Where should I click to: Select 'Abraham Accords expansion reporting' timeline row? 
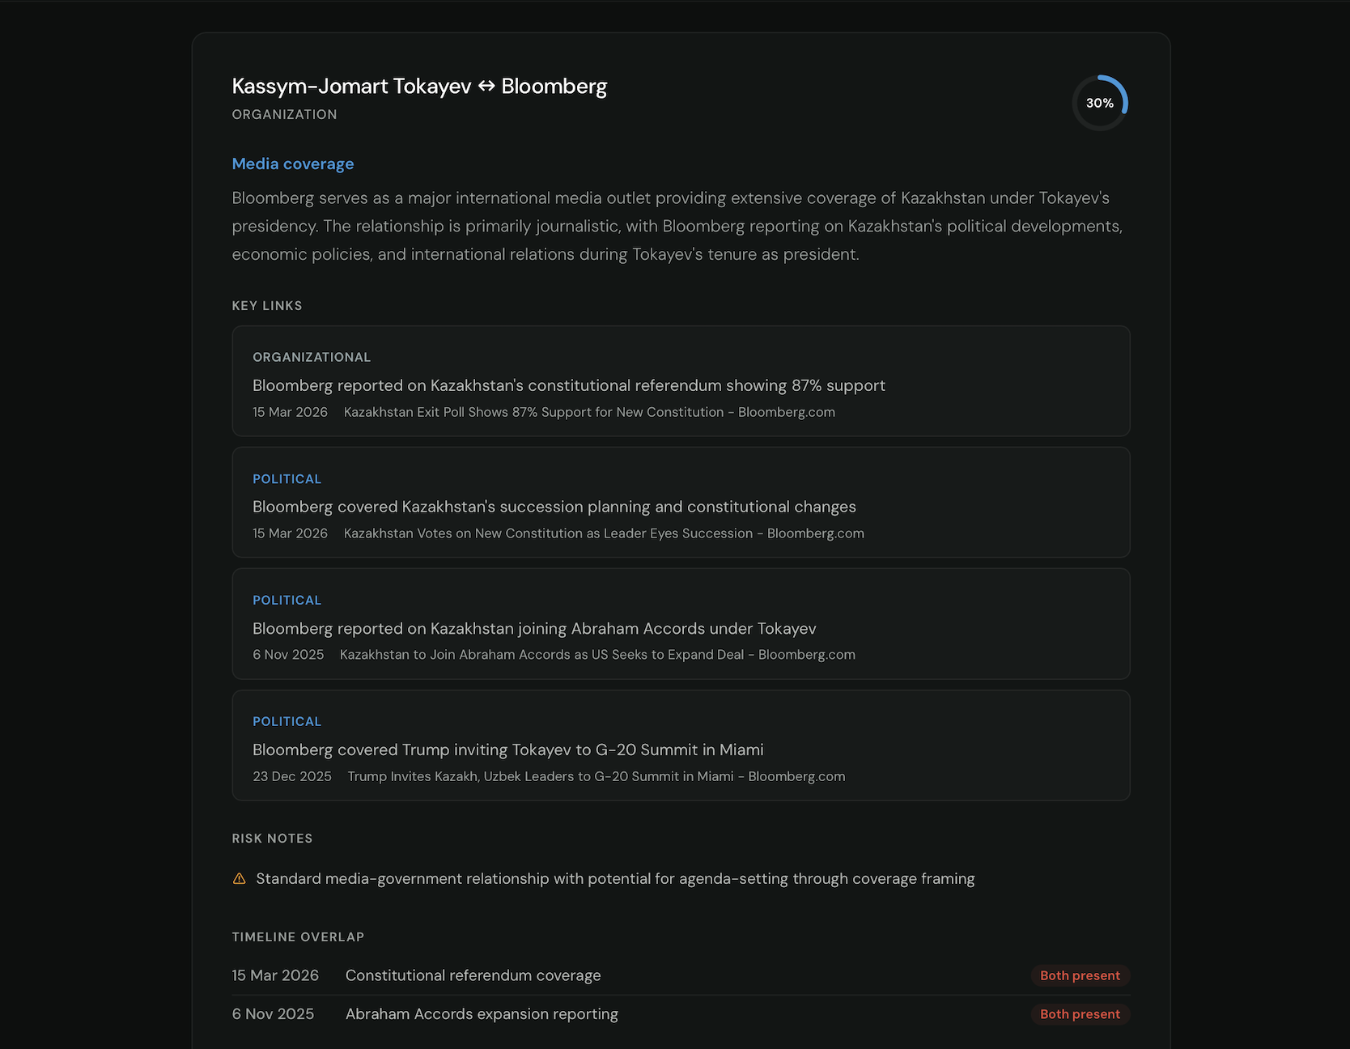pyautogui.click(x=681, y=1014)
